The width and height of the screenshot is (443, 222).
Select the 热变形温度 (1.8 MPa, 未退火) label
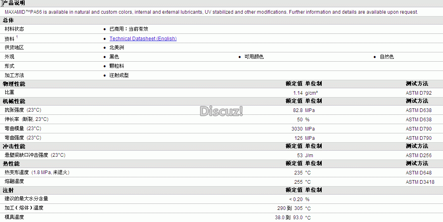click(x=37, y=172)
